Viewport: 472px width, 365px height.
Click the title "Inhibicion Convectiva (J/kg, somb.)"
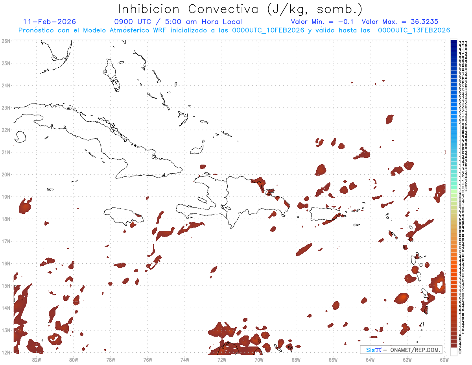pos(240,9)
